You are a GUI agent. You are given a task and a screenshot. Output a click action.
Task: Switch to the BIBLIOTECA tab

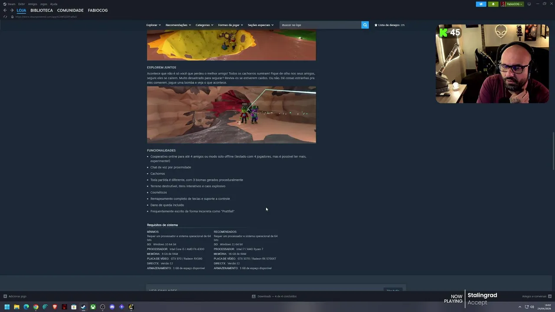[42, 10]
